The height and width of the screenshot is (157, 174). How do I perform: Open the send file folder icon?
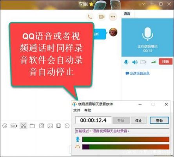click(x=32, y=126)
